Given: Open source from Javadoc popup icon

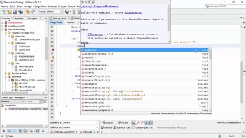Looking at the screenshot, I should coord(93,2).
